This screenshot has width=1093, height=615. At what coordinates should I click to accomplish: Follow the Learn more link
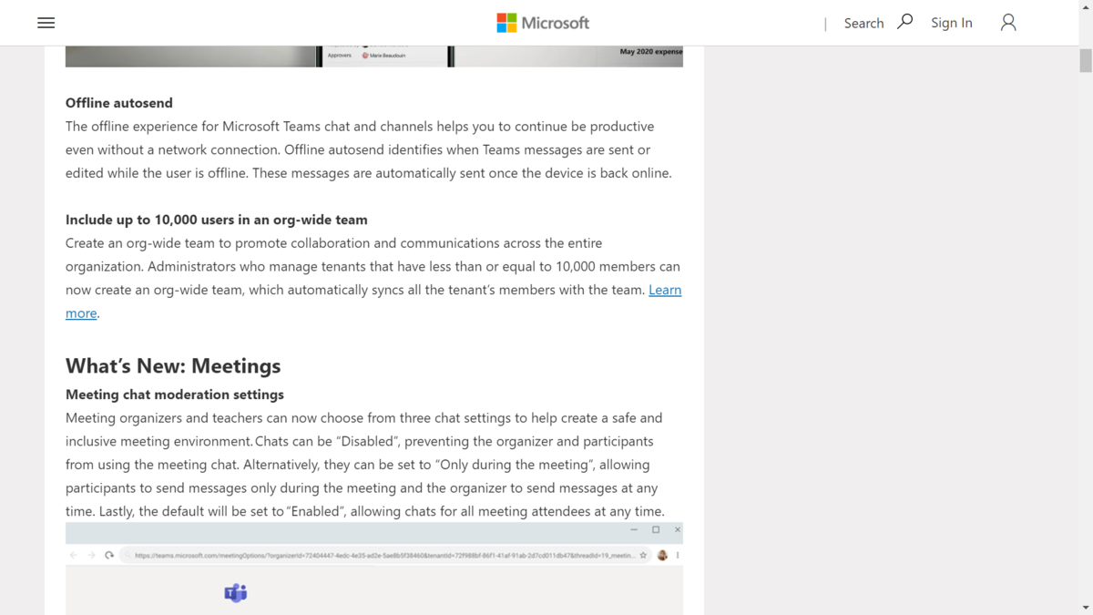coord(665,290)
